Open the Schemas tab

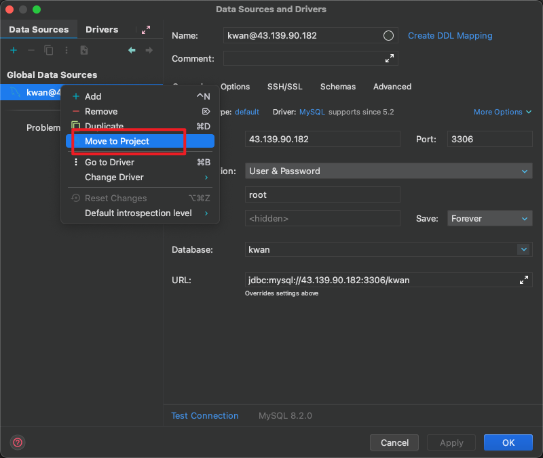337,87
